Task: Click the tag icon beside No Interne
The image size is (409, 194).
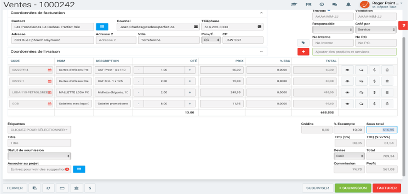Action: click(x=304, y=43)
